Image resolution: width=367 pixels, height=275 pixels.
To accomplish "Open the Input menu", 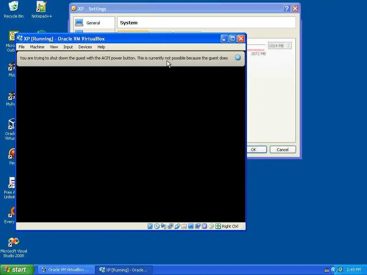I will (x=68, y=47).
